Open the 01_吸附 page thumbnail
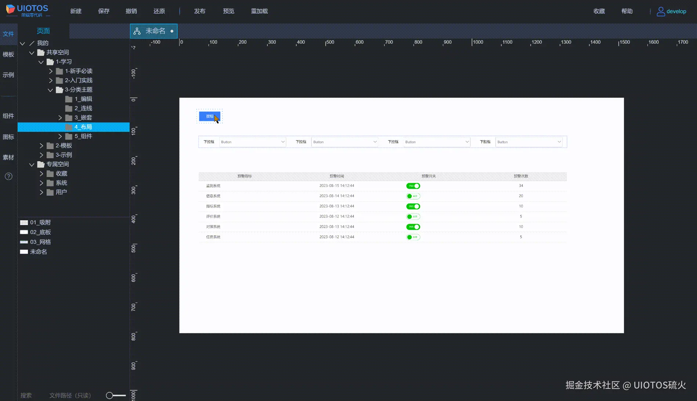 coord(24,223)
